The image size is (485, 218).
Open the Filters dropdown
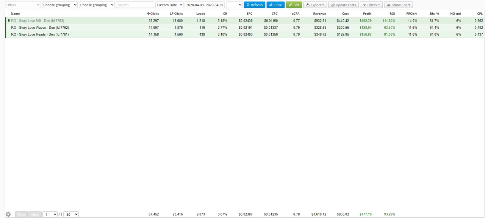[x=371, y=5]
